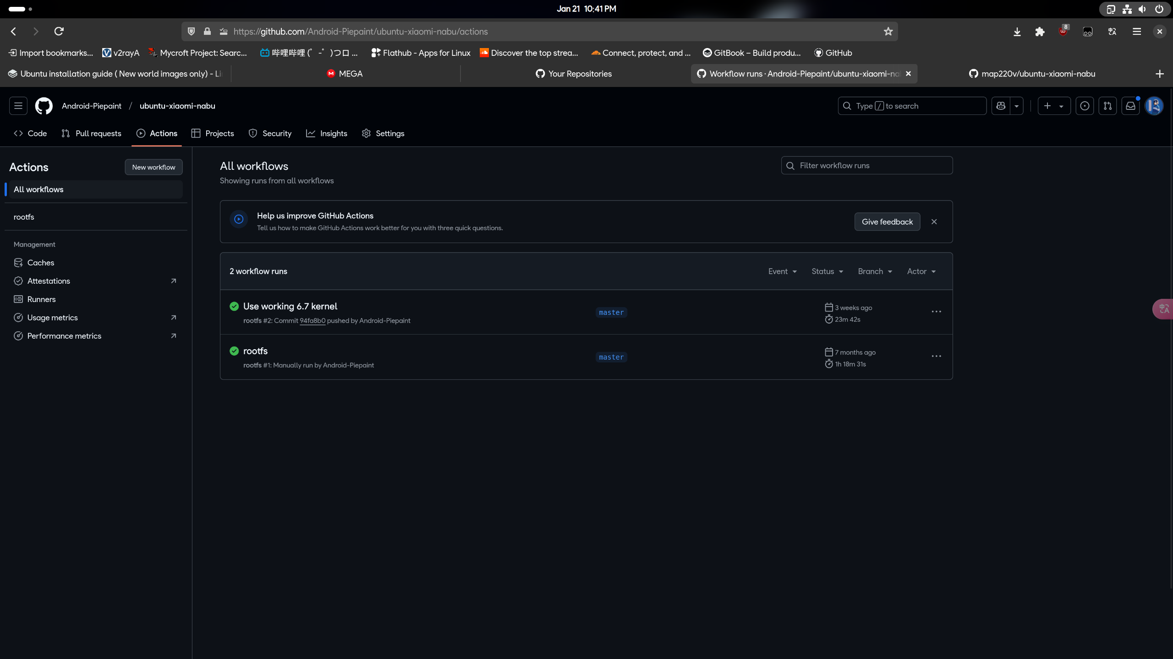Expand the Status filter dropdown
The width and height of the screenshot is (1173, 659).
pos(827,271)
